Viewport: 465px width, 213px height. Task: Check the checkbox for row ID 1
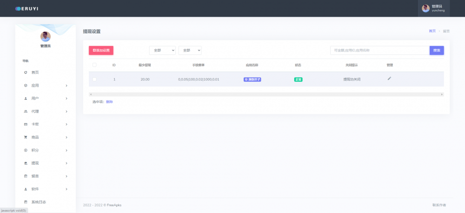tap(94, 80)
